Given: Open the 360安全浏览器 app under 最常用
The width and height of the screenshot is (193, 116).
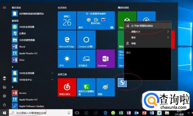Looking at the screenshot, I should coord(33,27).
